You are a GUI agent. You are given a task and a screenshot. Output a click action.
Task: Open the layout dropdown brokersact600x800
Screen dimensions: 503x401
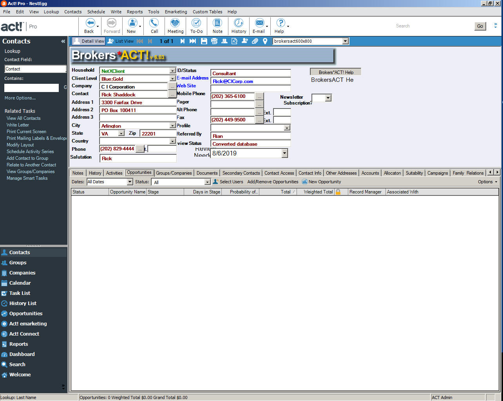click(x=345, y=41)
